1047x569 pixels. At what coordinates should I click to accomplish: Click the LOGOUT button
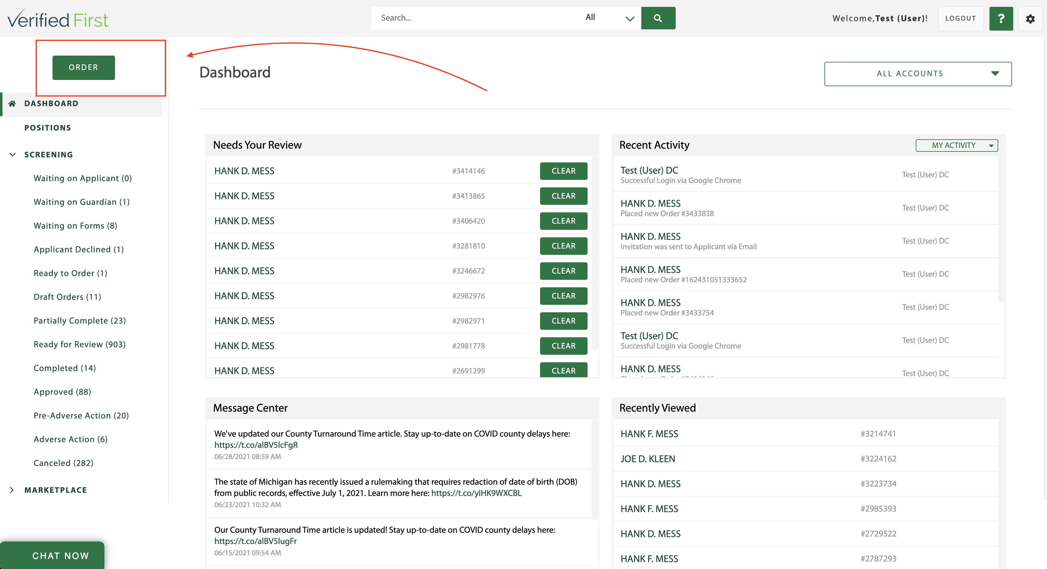point(960,18)
